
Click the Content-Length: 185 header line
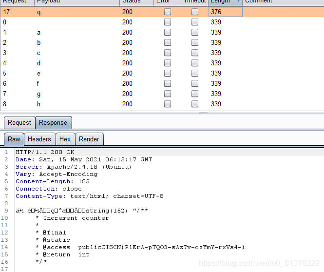53,181
